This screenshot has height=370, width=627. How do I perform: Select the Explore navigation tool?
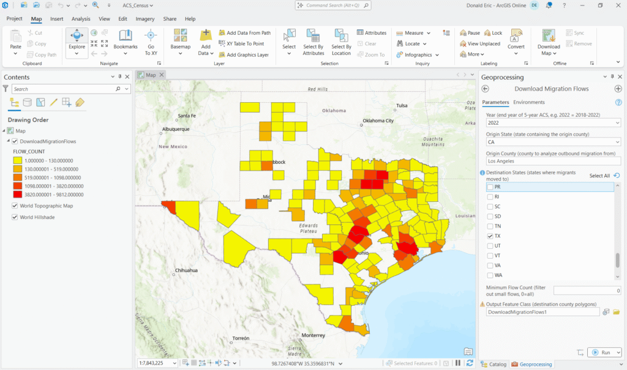77,37
